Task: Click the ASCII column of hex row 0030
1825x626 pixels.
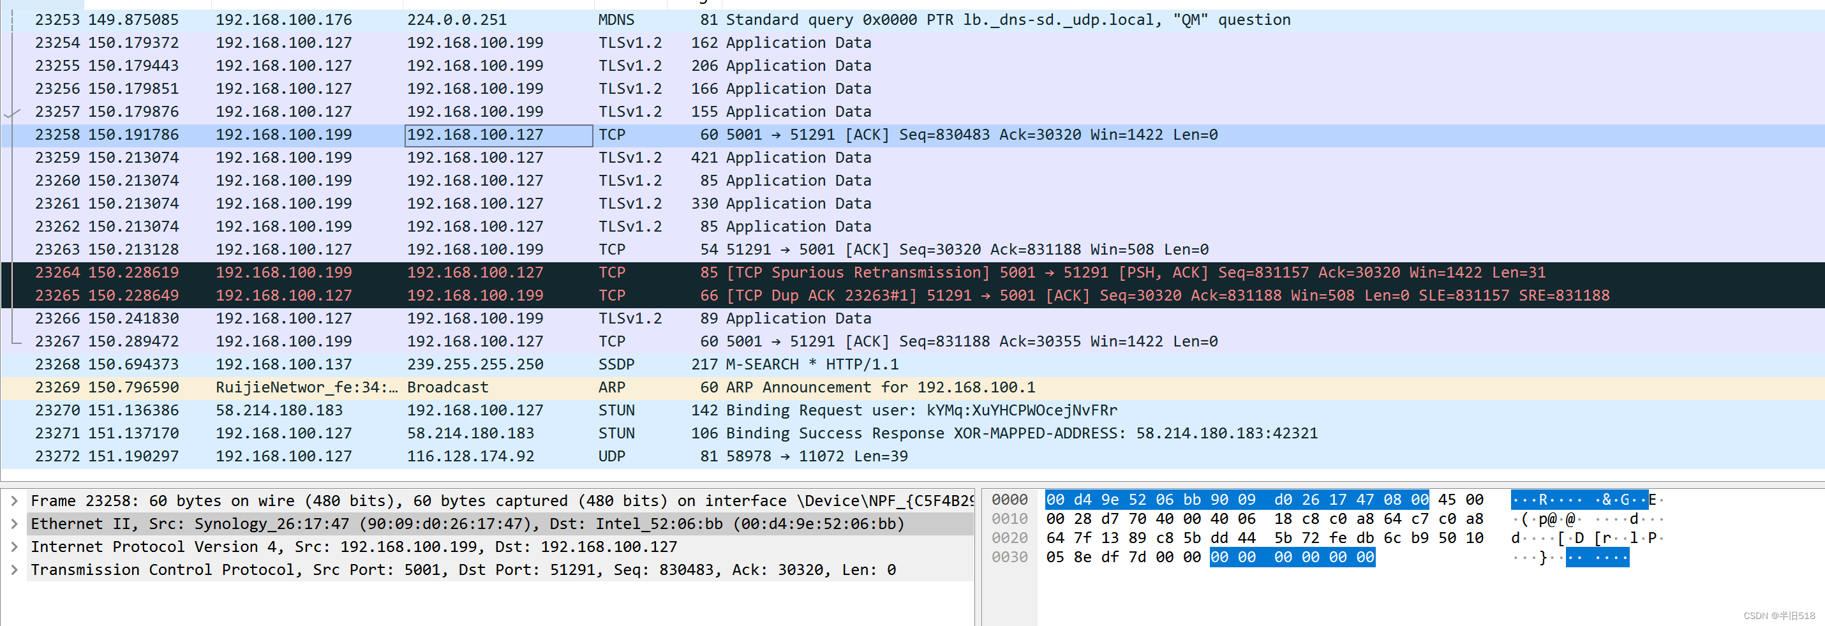Action: point(1570,557)
